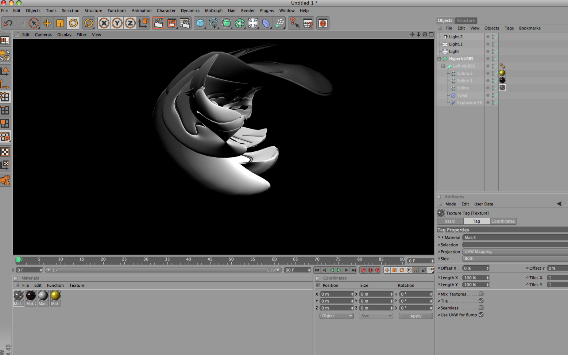This screenshot has height=355, width=568.
Task: Toggle the Light.1 enable checkmark
Action: [x=495, y=44]
